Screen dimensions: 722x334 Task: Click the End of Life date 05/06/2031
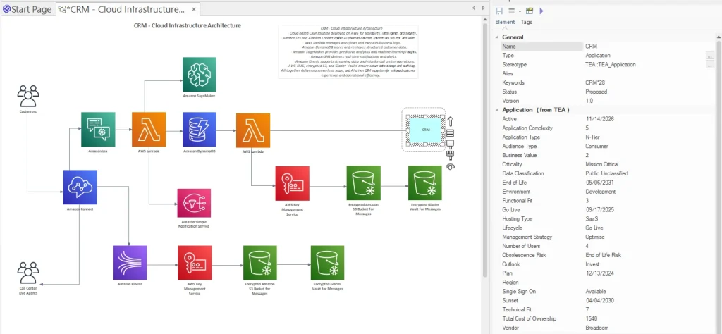[x=599, y=183]
